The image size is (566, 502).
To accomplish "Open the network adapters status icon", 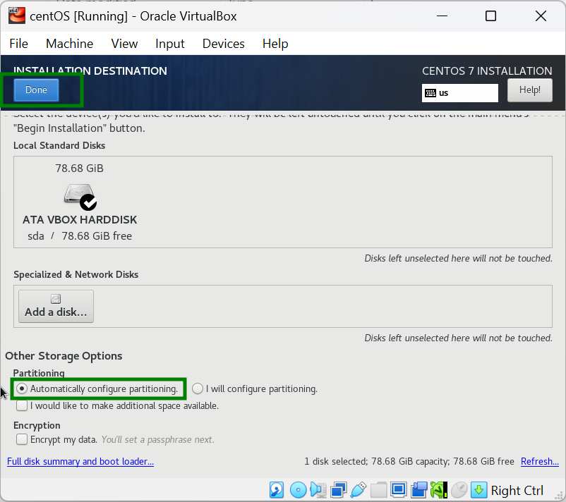I will pyautogui.click(x=339, y=490).
